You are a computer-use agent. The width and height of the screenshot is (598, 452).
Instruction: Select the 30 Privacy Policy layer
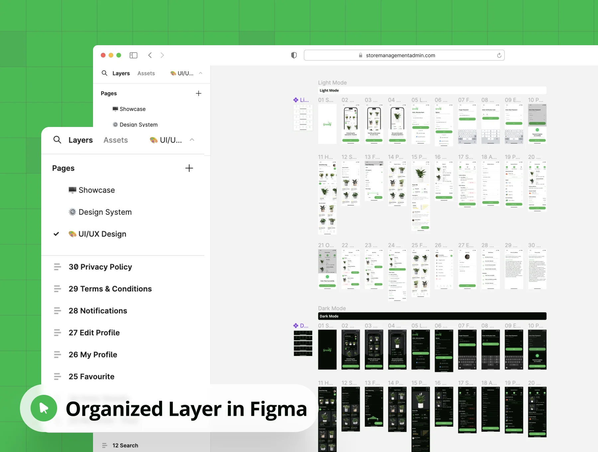(x=100, y=267)
